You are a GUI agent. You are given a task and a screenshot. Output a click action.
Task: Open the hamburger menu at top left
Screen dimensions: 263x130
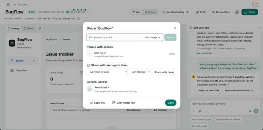[8, 5]
